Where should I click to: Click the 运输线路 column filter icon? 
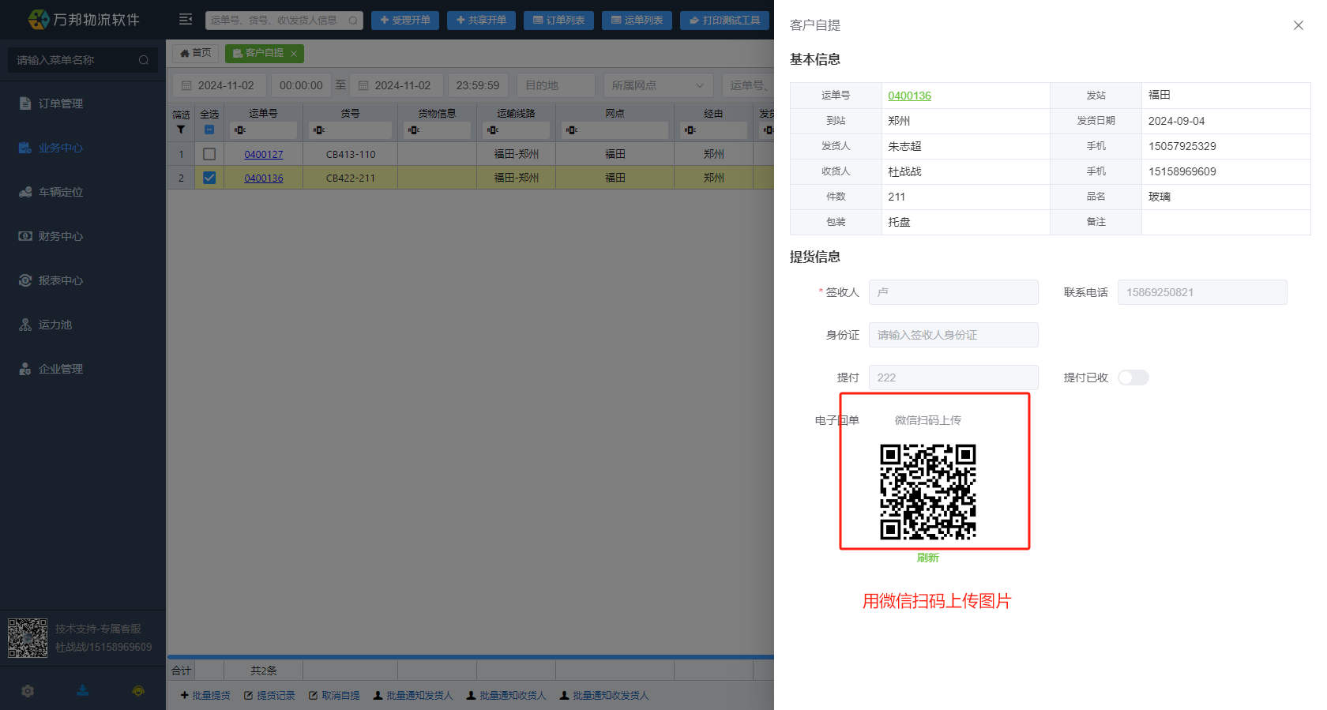[493, 130]
